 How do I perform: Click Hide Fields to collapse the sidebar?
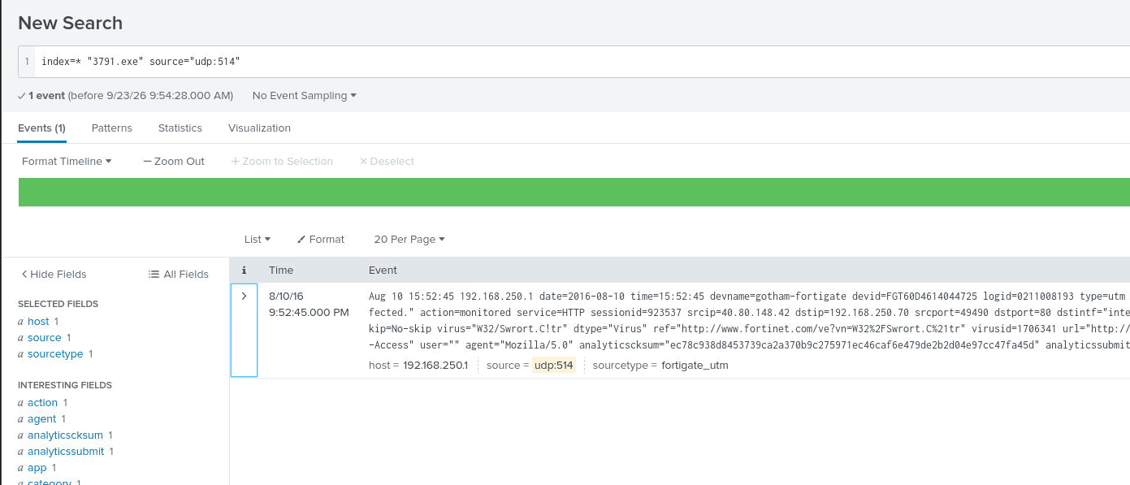(x=54, y=274)
